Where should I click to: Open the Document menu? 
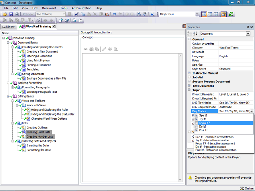pyautogui.click(x=49, y=8)
